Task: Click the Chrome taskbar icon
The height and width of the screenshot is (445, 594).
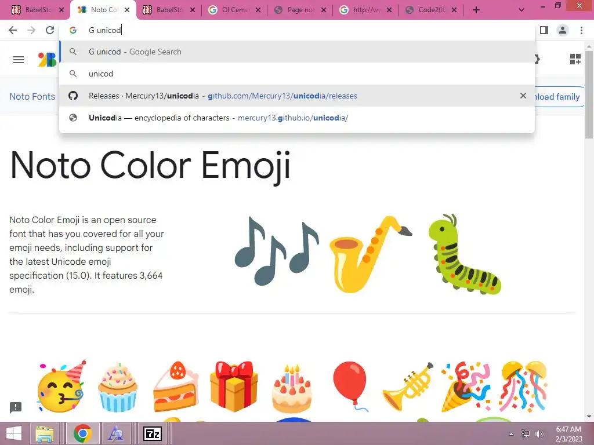Action: (x=82, y=433)
